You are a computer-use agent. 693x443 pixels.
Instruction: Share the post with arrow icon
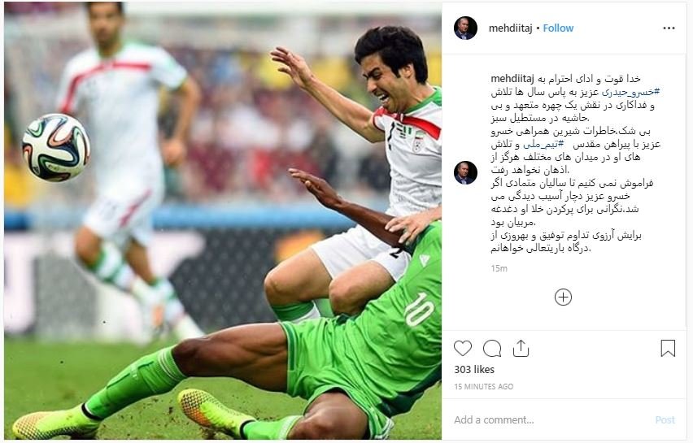(x=521, y=349)
